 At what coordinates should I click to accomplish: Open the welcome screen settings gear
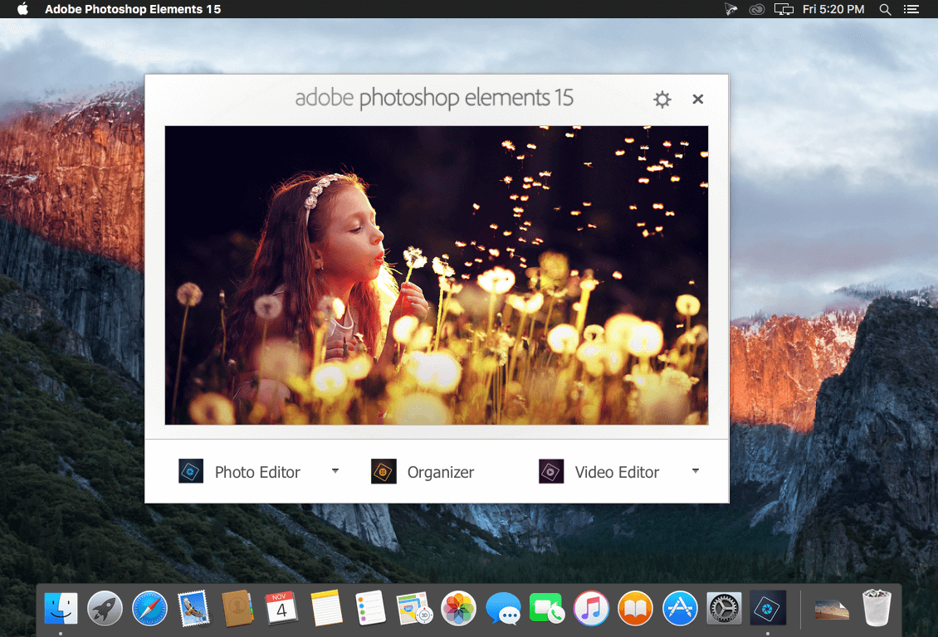pyautogui.click(x=662, y=100)
